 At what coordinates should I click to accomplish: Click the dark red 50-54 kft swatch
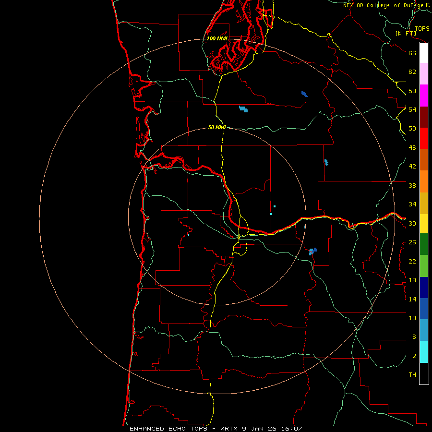(424, 117)
